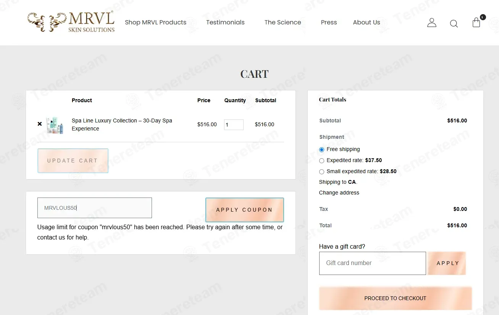Image resolution: width=499 pixels, height=315 pixels.
Task: Click Proceed to Checkout button
Action: click(395, 298)
